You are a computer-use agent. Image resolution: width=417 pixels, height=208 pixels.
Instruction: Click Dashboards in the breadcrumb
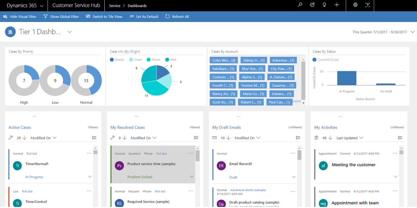[137, 6]
